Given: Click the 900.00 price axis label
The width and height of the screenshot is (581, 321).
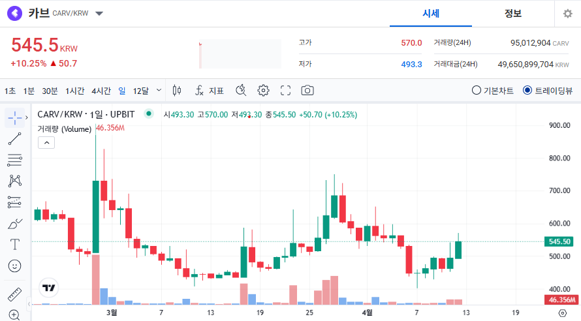Looking at the screenshot, I should click(x=559, y=125).
